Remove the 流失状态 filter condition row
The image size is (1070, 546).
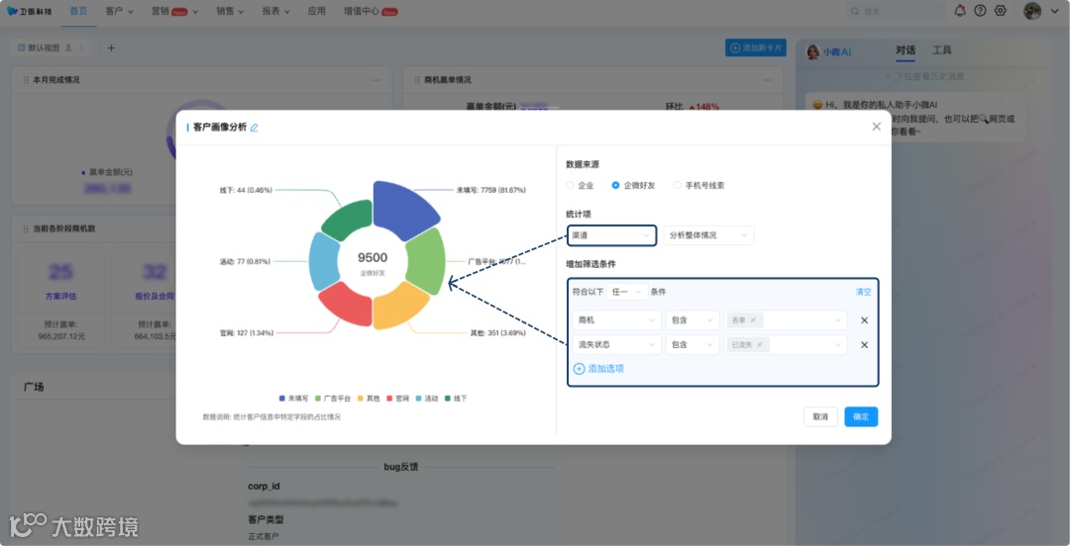point(864,345)
